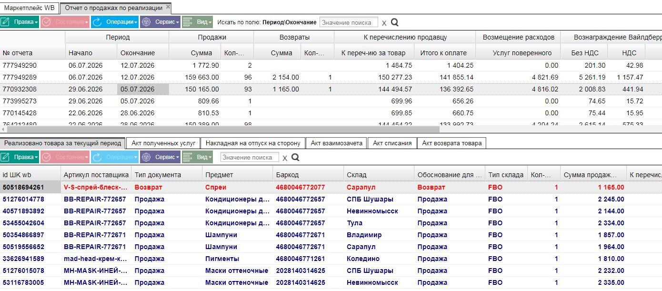The height and width of the screenshot is (291, 662).
Task: Open Правка dropdown in sales reports toolbar
Action: [20, 22]
